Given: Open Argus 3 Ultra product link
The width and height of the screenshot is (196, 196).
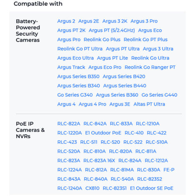Looking at the screenshot, I should click(158, 49).
